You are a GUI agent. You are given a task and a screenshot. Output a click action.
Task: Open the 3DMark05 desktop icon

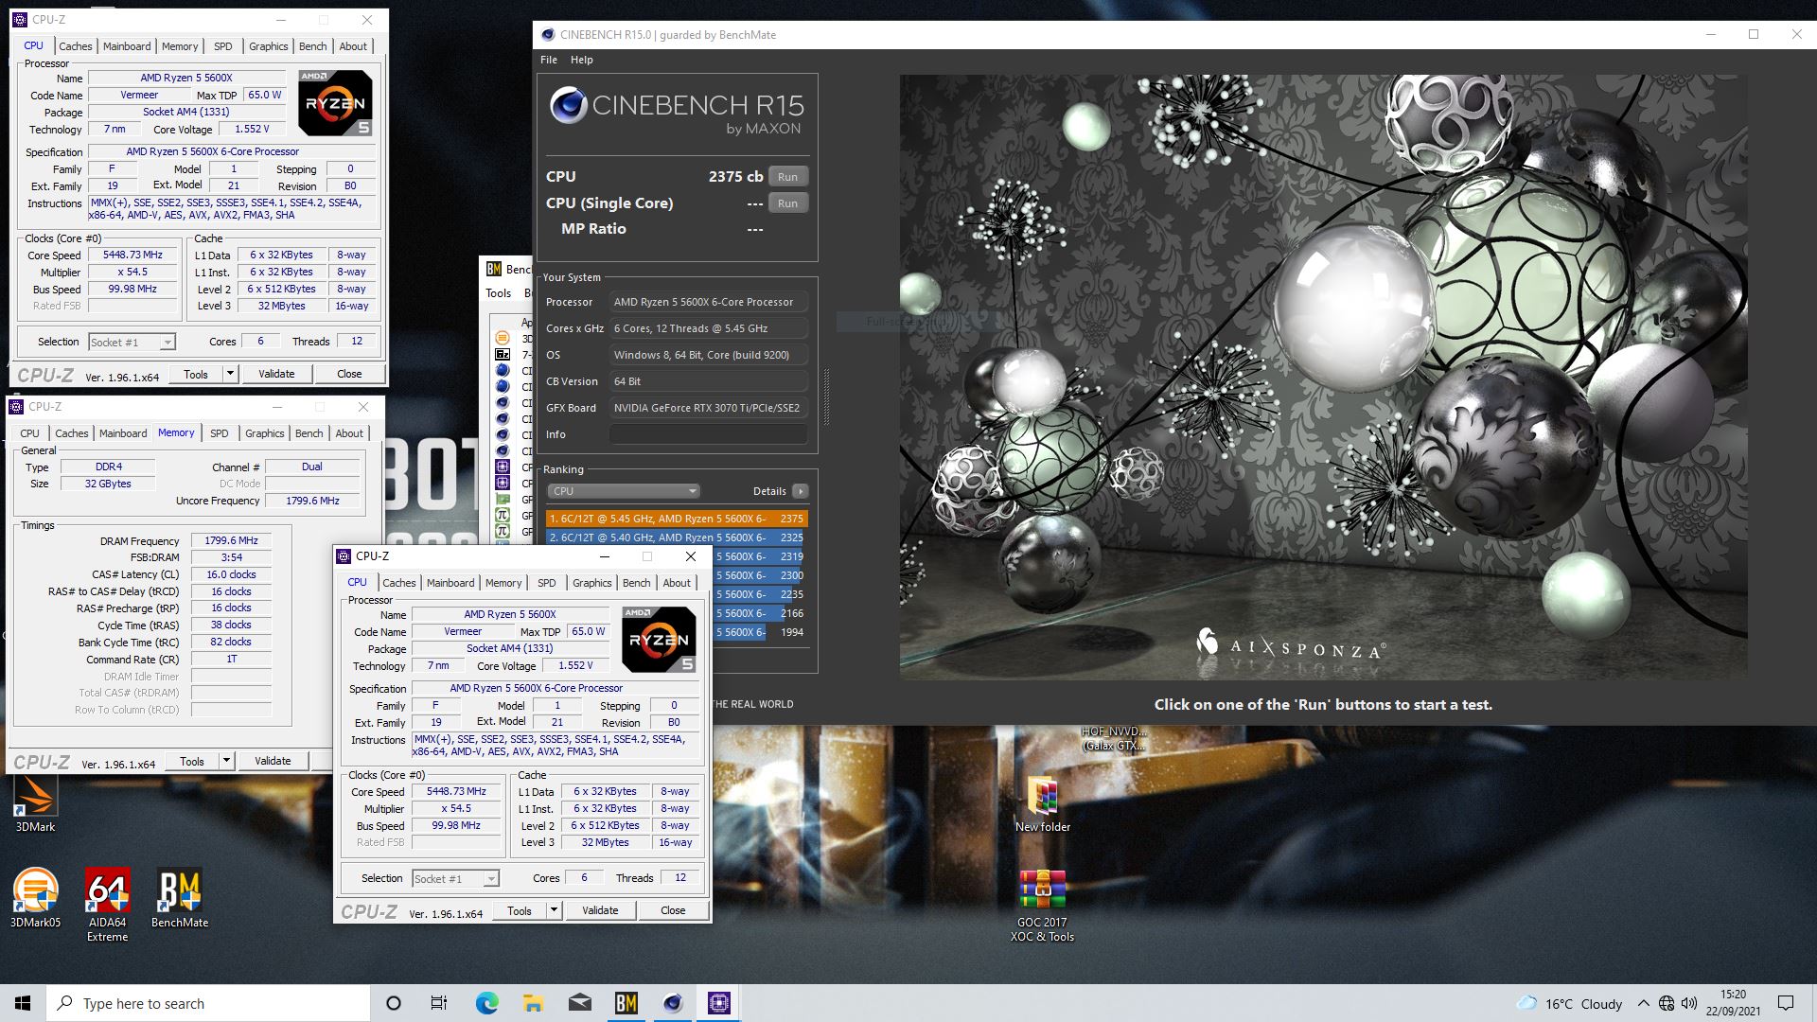(x=35, y=899)
